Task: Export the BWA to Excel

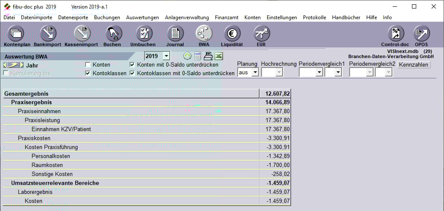Action: pos(218,56)
